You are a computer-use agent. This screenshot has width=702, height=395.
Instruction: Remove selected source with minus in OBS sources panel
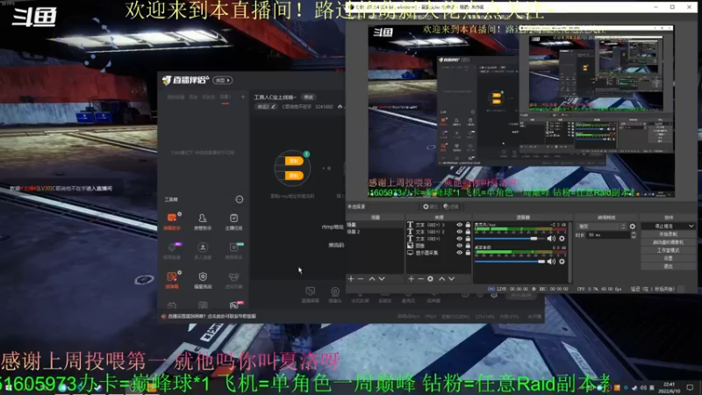coord(421,278)
